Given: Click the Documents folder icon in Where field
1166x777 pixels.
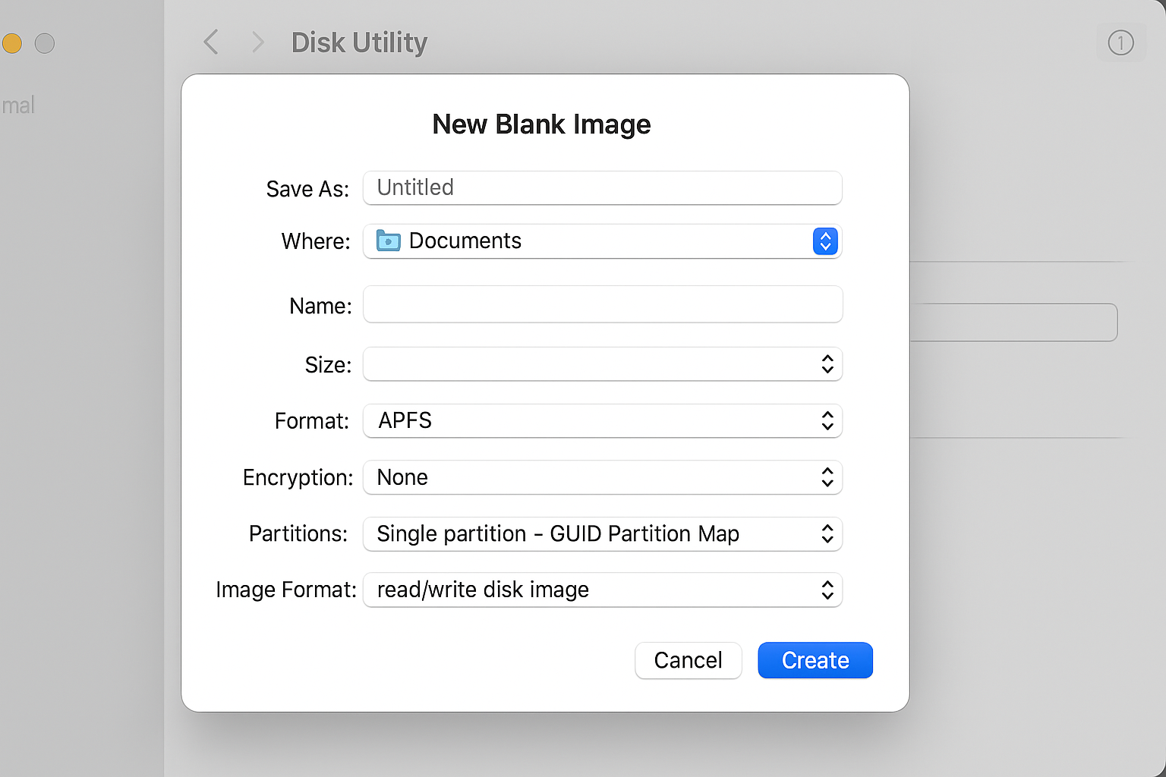Looking at the screenshot, I should (x=388, y=241).
